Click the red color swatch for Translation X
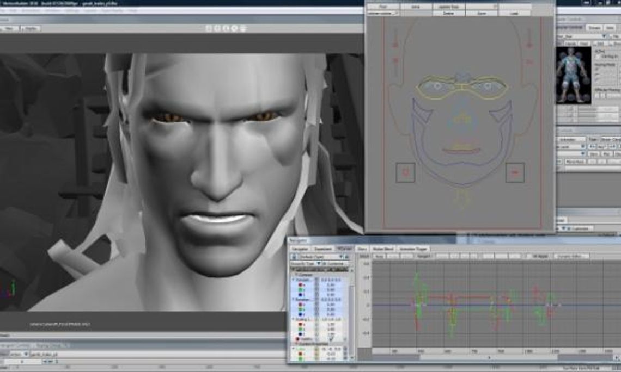This screenshot has height=372, width=621. 300,286
